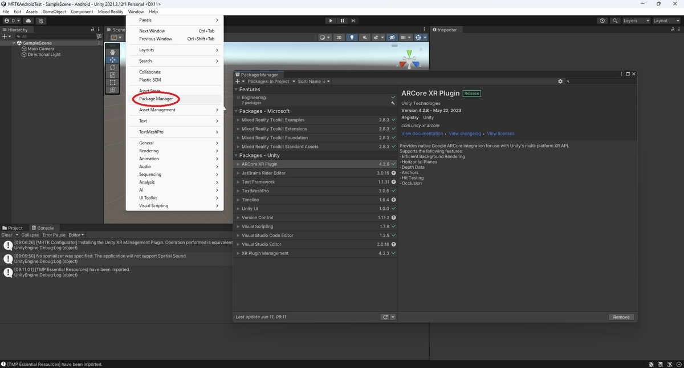This screenshot has height=368, width=684.
Task: Open the Layers dropdown
Action: click(636, 21)
